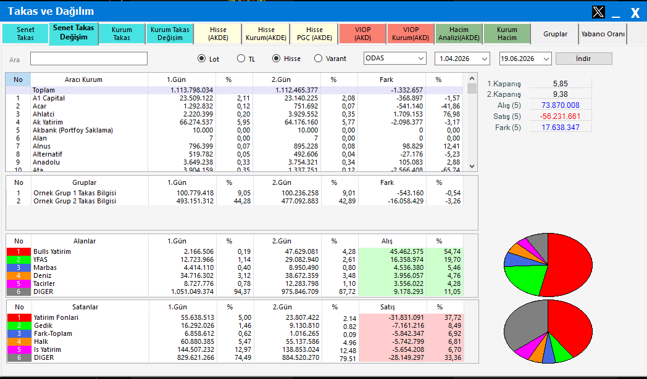Click scroll down arrow of broker list
This screenshot has width=647, height=379.
click(472, 166)
